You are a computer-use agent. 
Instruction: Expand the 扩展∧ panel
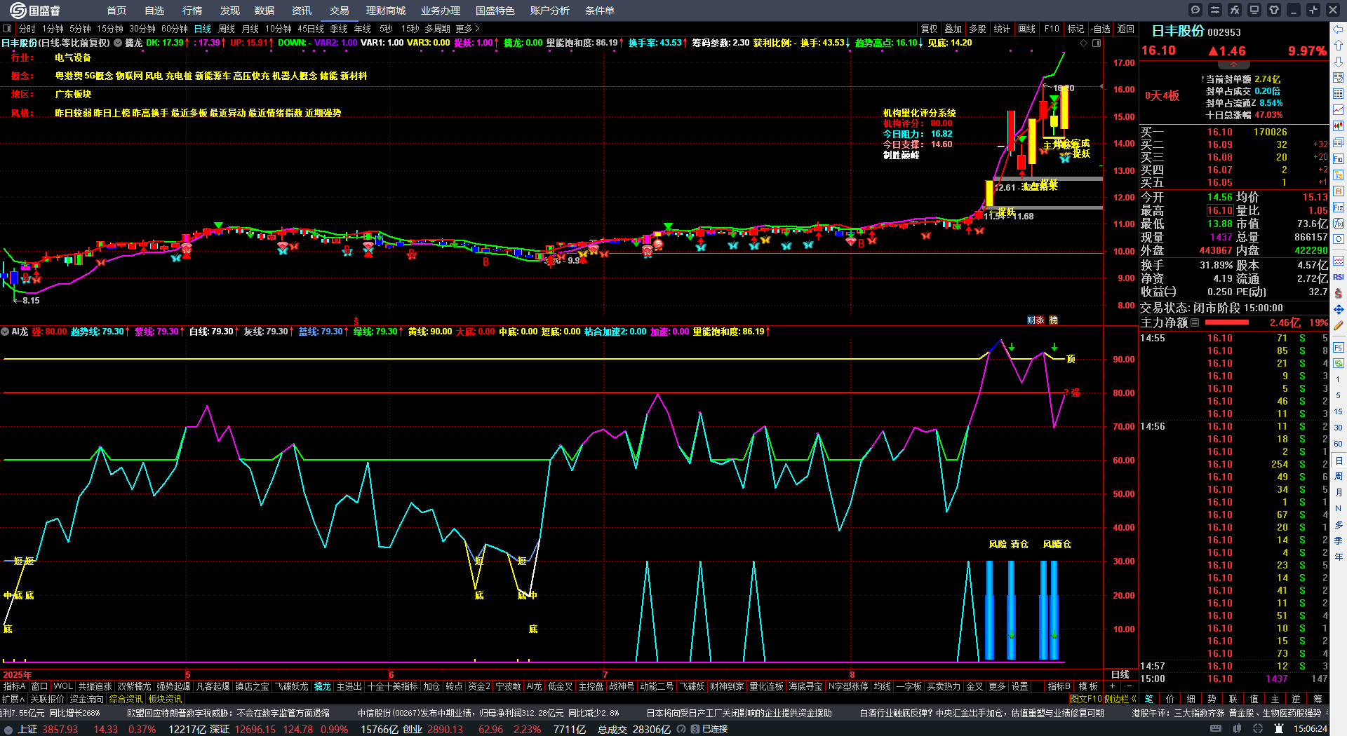pos(13,699)
